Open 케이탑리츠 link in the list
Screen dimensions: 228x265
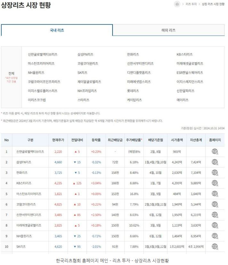pyautogui.click(x=134, y=100)
